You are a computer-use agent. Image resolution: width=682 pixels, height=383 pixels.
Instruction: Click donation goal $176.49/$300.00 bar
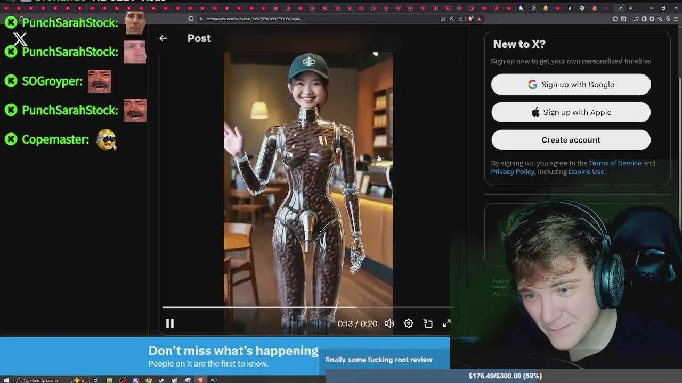505,376
